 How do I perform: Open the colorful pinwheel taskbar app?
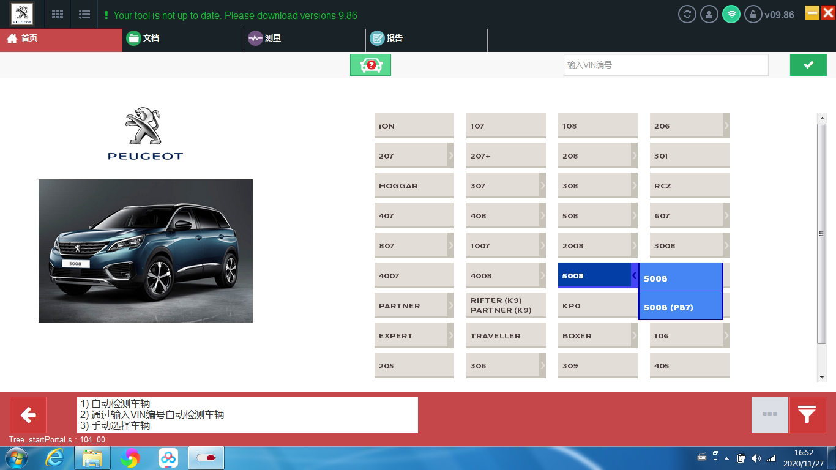(x=130, y=458)
